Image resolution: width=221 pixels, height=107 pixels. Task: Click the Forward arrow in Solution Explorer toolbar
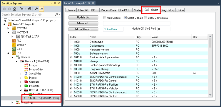click(x=9, y=9)
